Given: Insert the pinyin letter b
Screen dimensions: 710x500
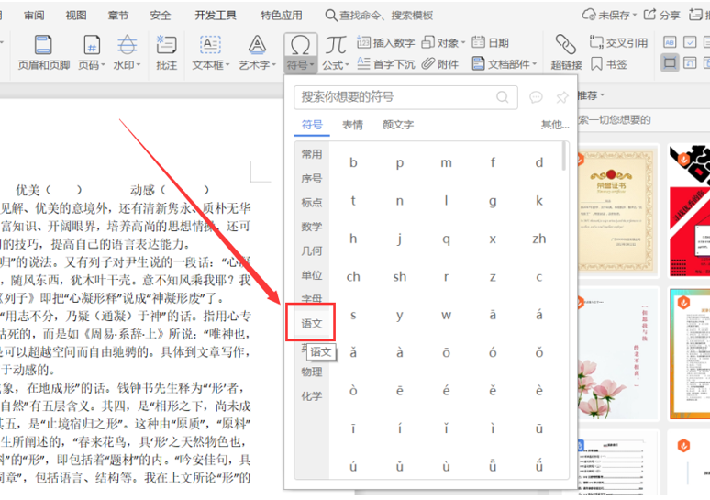Looking at the screenshot, I should pyautogui.click(x=353, y=162).
